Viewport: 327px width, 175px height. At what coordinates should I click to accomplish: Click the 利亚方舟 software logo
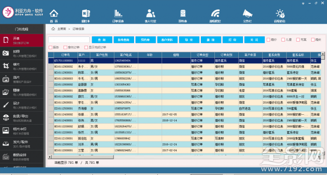[23, 12]
